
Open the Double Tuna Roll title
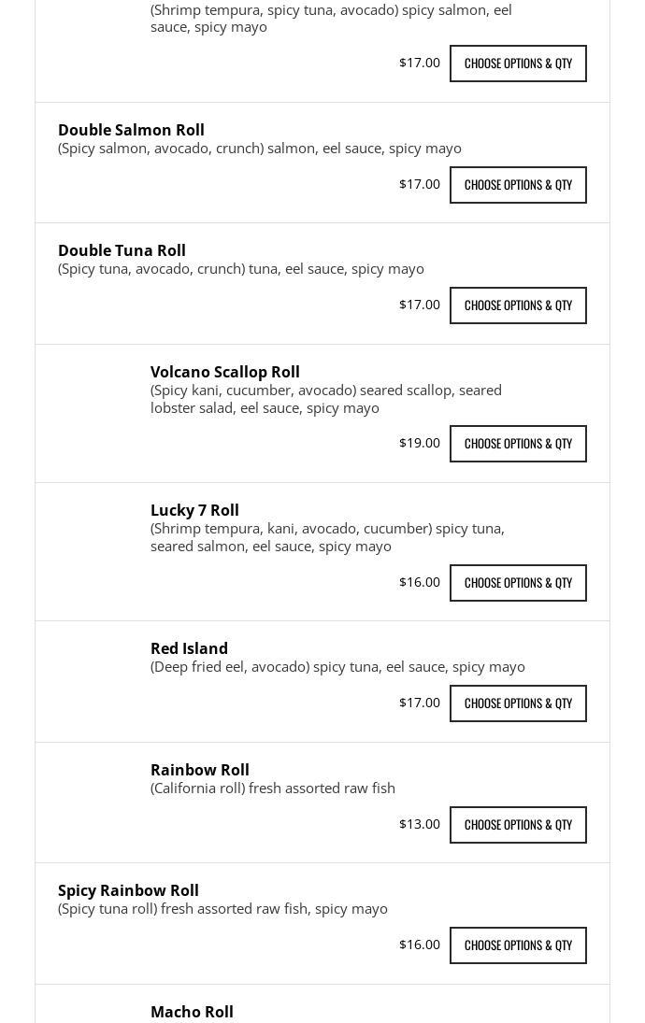pos(122,250)
